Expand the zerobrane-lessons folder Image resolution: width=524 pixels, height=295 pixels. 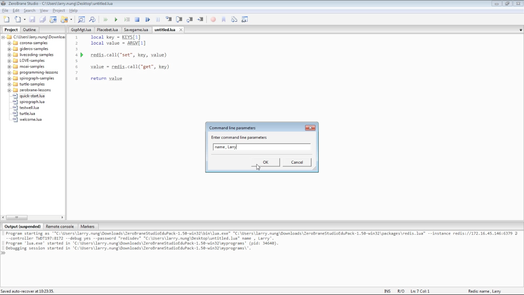click(x=9, y=90)
